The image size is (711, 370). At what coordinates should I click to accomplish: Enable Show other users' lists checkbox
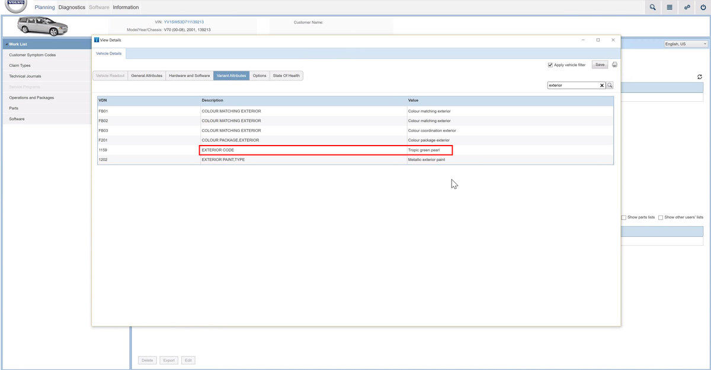pyautogui.click(x=661, y=217)
